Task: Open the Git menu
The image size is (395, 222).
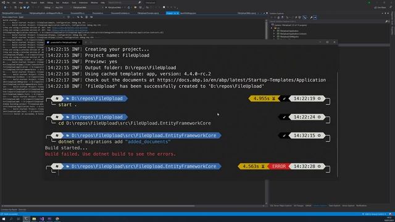Action: (27, 2)
